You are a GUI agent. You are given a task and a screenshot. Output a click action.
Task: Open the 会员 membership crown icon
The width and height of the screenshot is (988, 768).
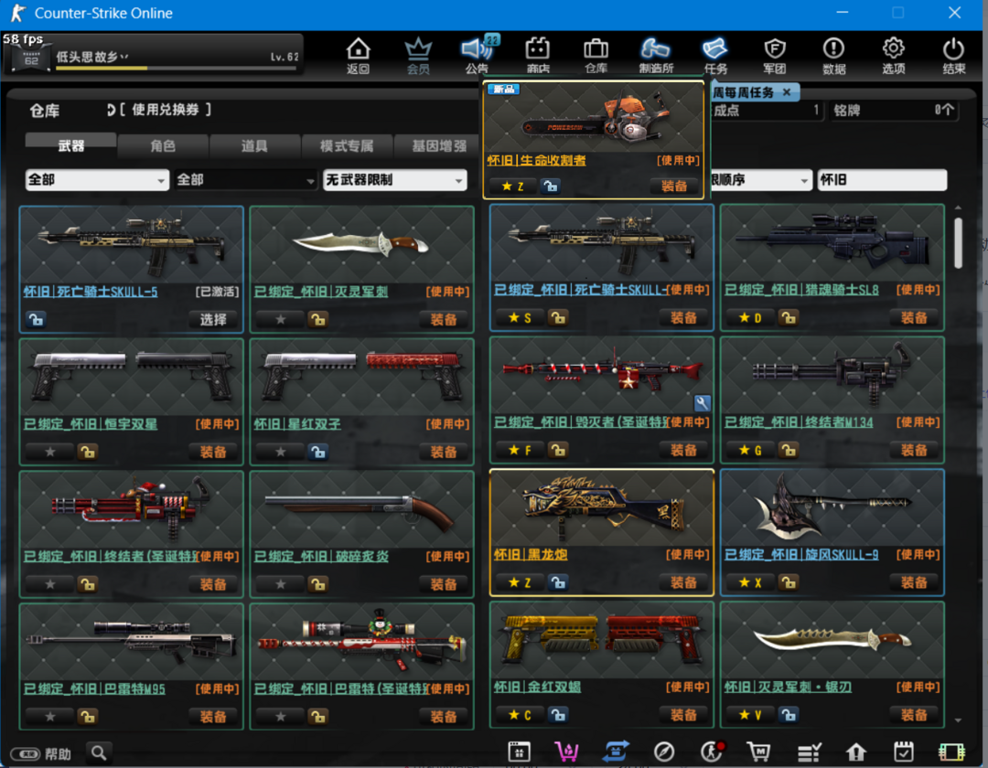(418, 56)
